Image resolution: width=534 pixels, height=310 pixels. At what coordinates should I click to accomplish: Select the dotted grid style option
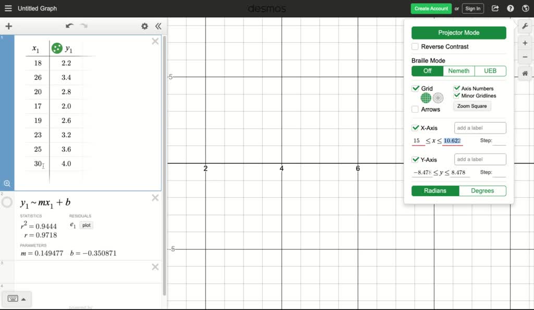438,98
